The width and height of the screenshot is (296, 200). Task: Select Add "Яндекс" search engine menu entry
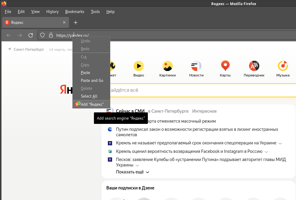pyautogui.click(x=92, y=104)
